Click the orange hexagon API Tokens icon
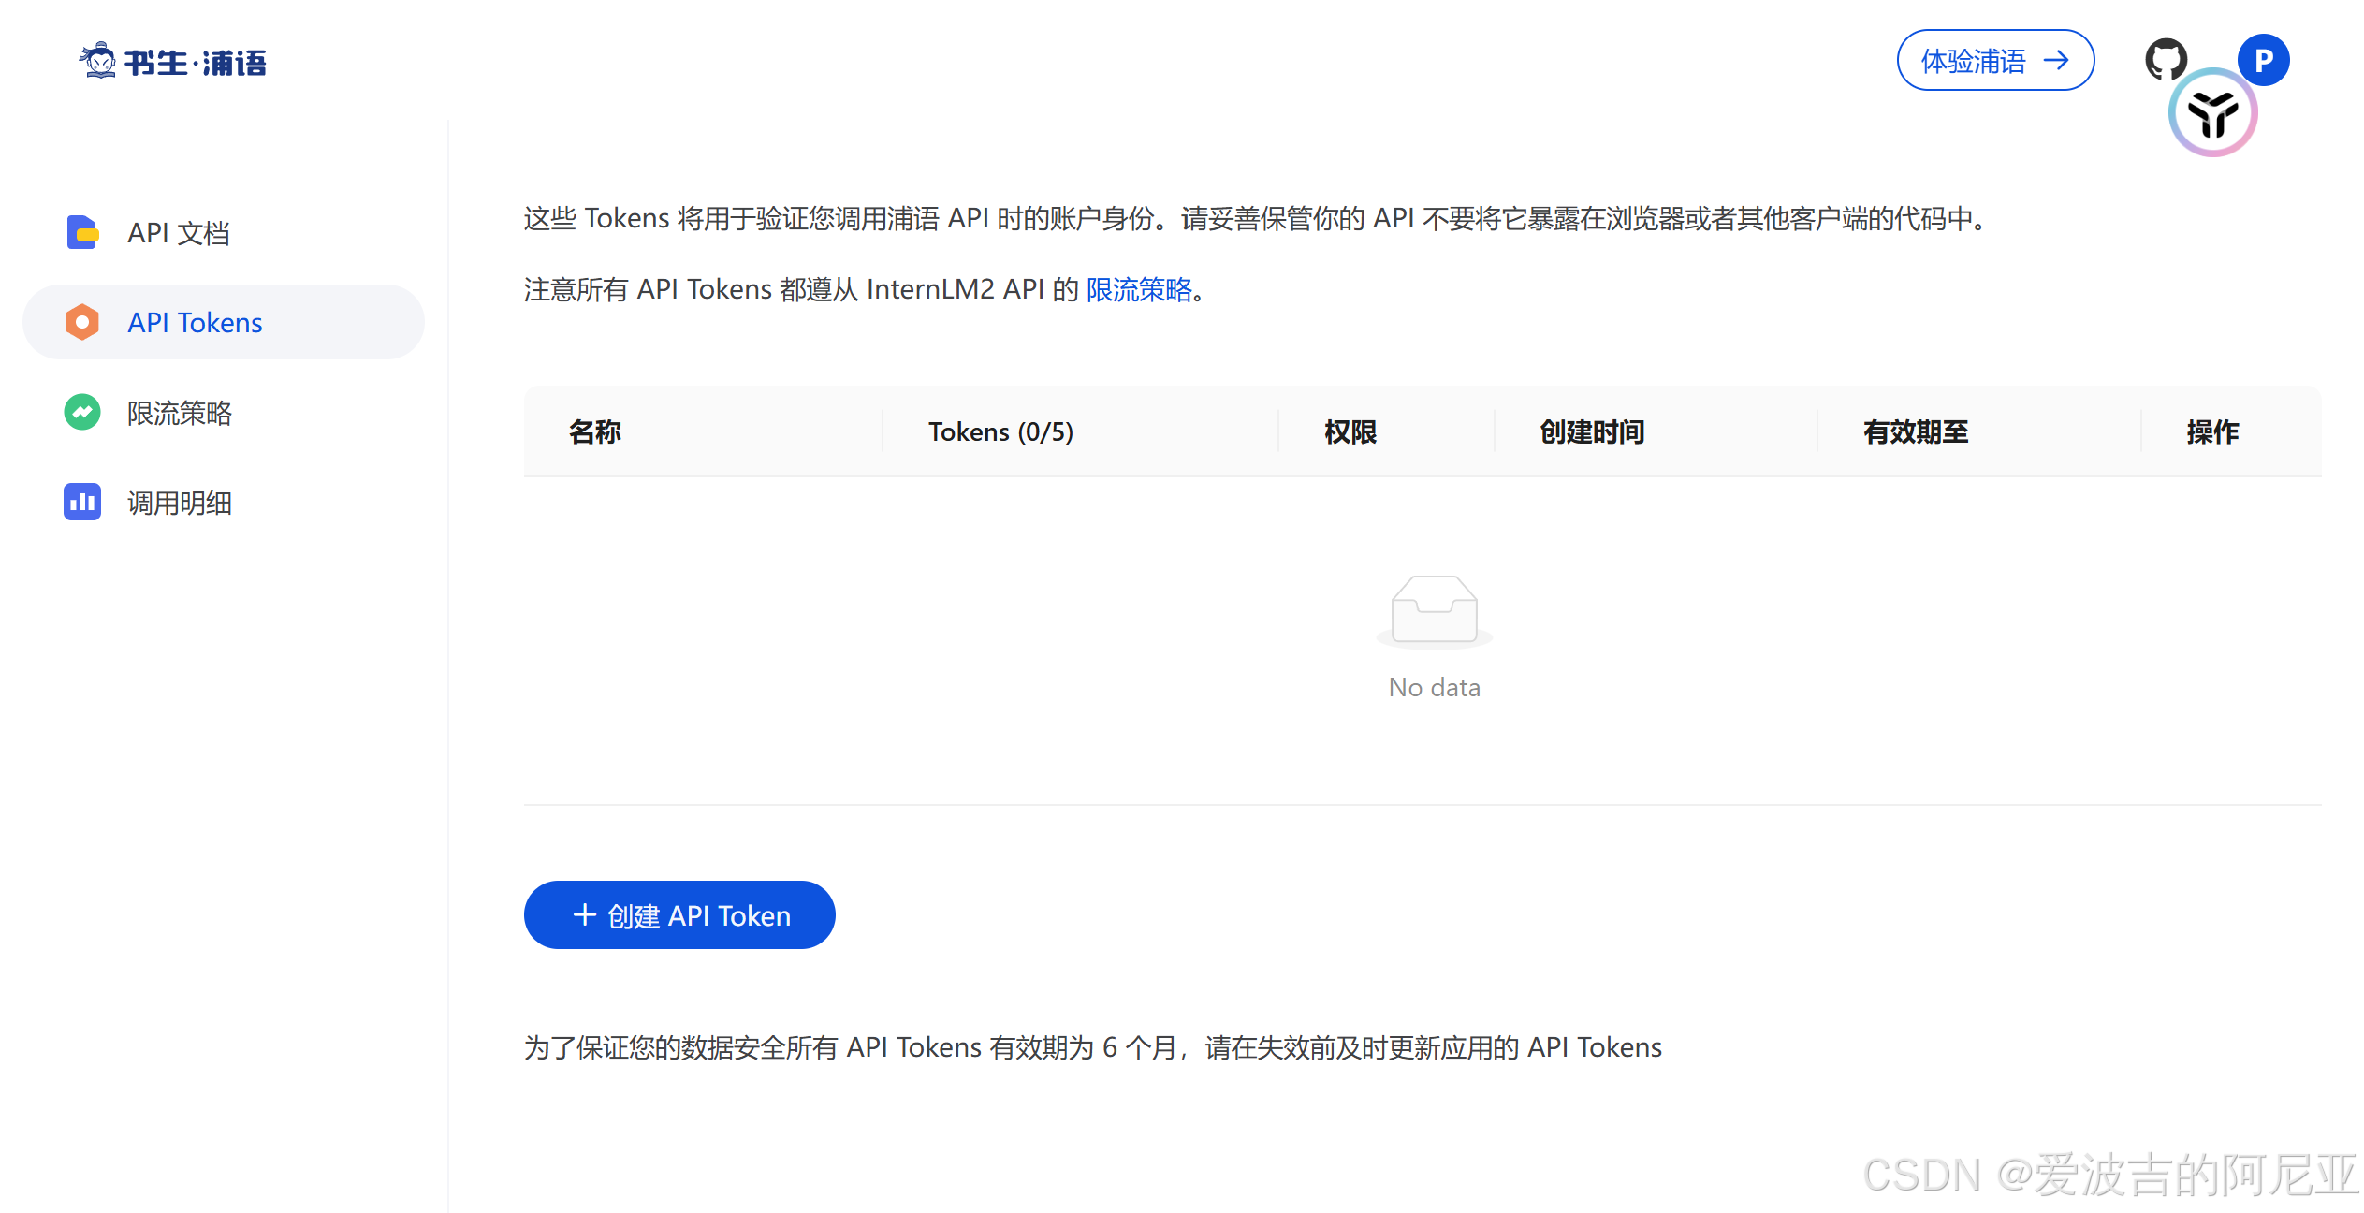This screenshot has width=2364, height=1213. click(82, 322)
